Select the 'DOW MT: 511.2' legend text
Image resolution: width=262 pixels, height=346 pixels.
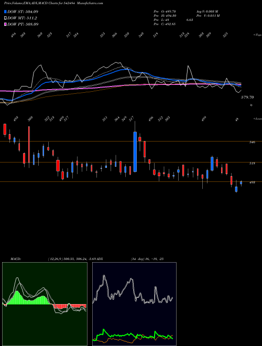tap(22, 18)
